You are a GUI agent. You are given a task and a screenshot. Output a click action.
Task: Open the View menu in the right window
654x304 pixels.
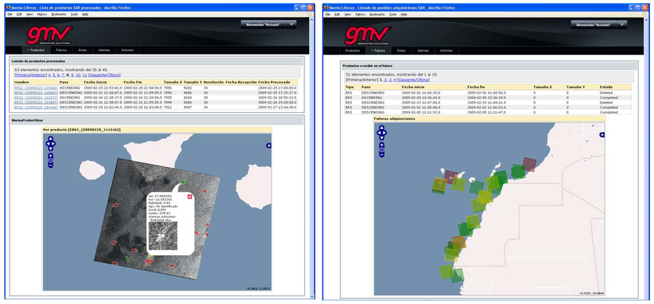347,14
